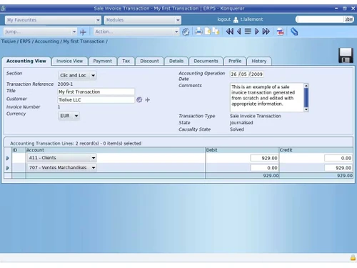
Task: Click the 707 Ventes credit field 929.00
Action: pos(338,168)
